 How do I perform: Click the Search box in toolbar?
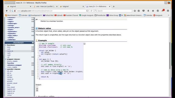113,11
